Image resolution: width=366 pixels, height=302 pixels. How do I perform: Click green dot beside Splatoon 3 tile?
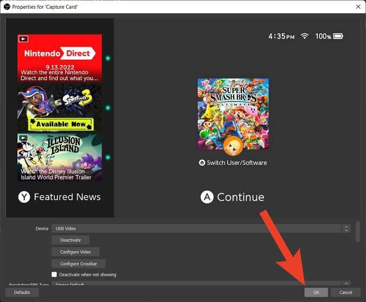[x=108, y=108]
